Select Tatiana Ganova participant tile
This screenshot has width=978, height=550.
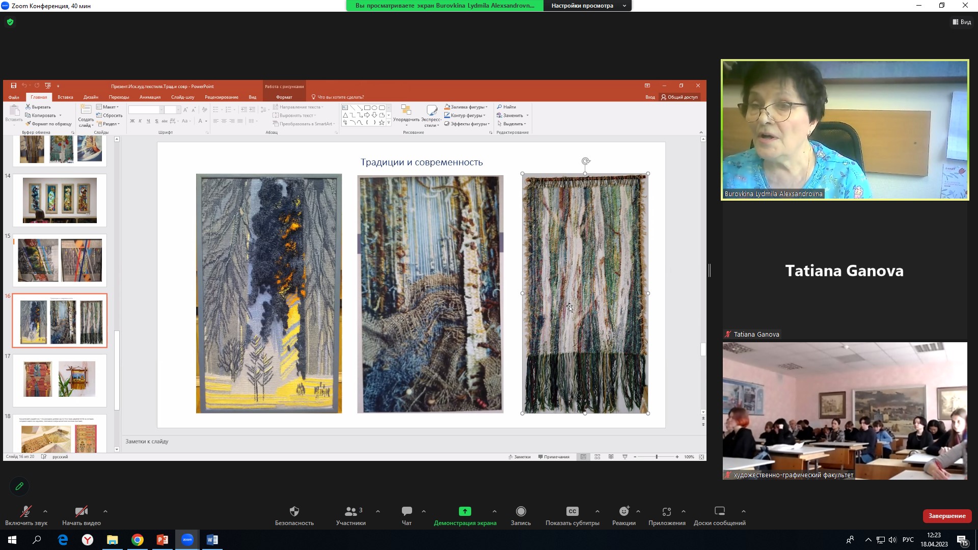click(844, 270)
